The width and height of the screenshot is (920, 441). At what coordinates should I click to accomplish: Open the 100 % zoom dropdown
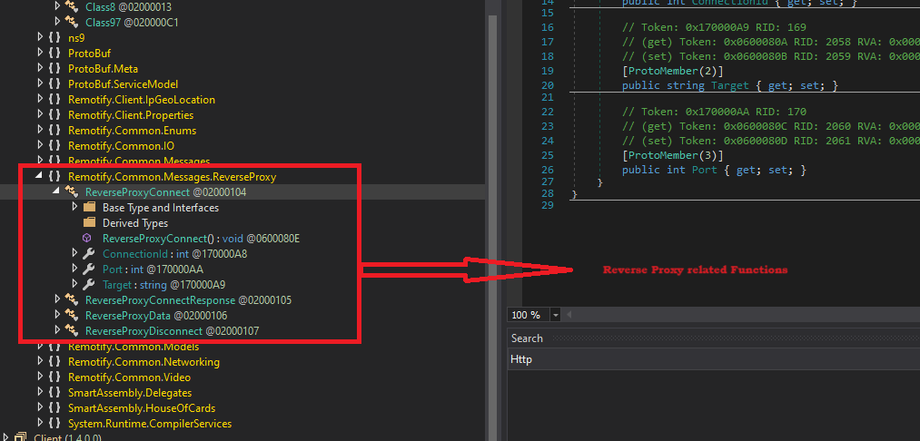[x=556, y=315]
